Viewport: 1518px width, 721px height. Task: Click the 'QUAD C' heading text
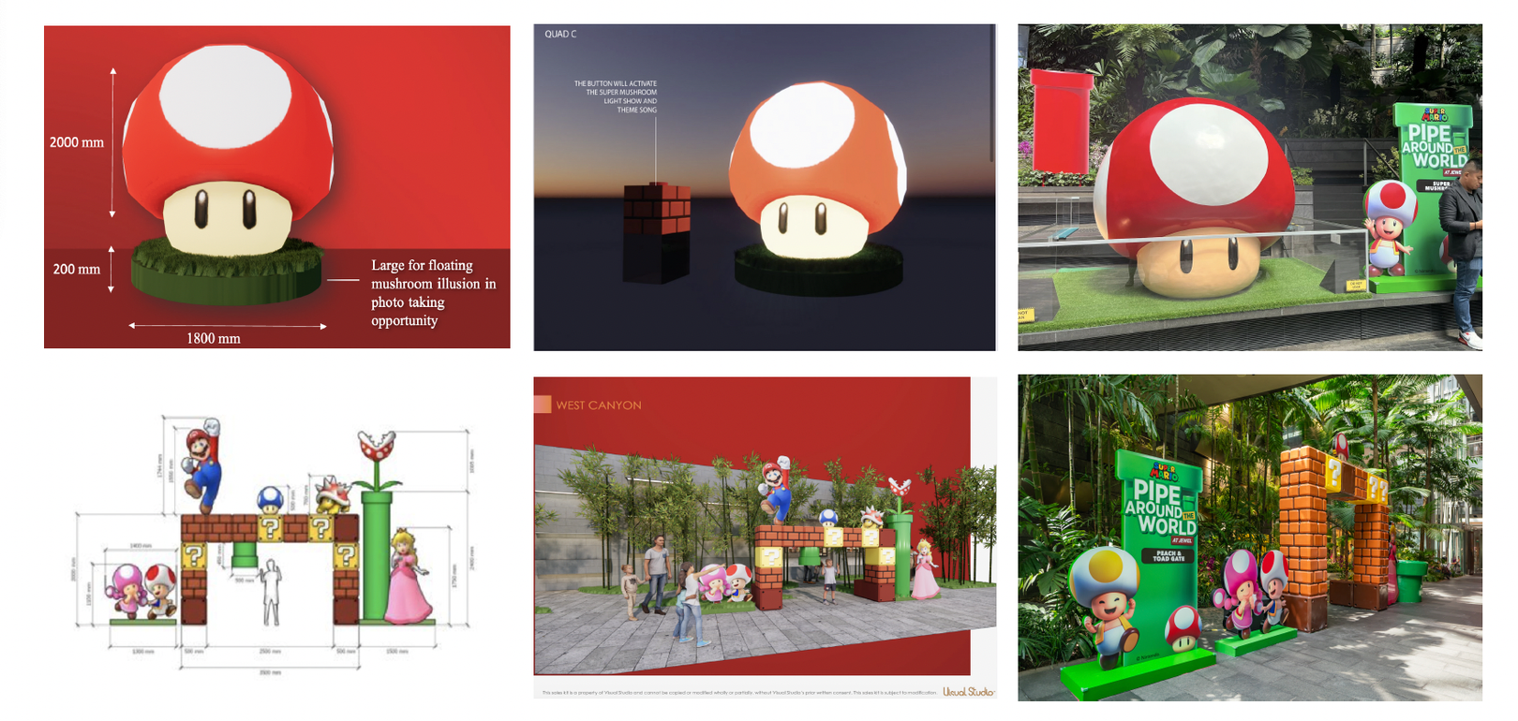tap(560, 34)
